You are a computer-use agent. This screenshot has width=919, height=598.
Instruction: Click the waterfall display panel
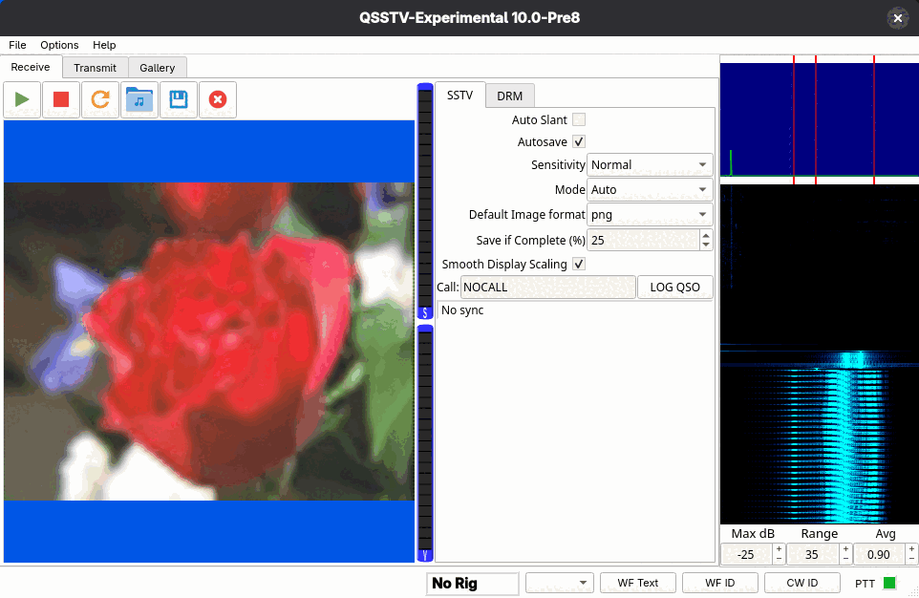click(x=820, y=354)
